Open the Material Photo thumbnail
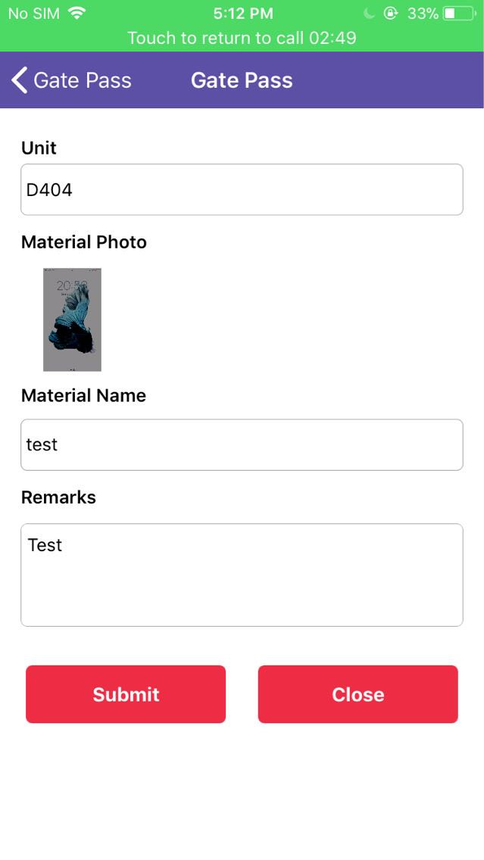Viewport: 484px width, 860px height. 72,319
